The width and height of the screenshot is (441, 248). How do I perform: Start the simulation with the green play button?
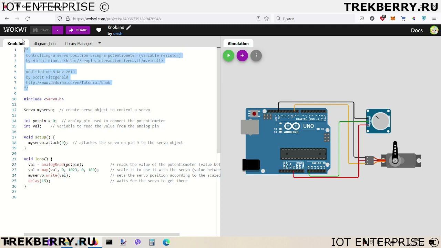click(228, 55)
